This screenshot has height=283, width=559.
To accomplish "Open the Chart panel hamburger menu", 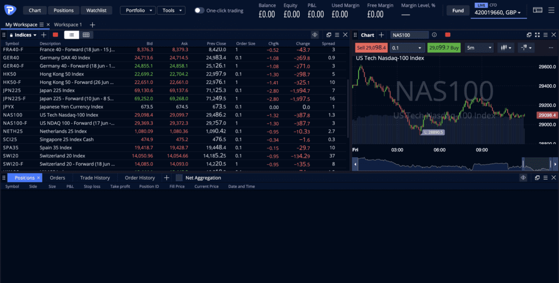I will [545, 35].
